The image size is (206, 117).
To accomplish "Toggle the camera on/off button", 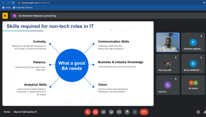I will pyautogui.click(x=95, y=112).
